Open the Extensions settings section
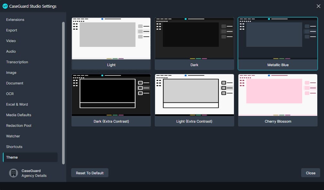 [15, 20]
